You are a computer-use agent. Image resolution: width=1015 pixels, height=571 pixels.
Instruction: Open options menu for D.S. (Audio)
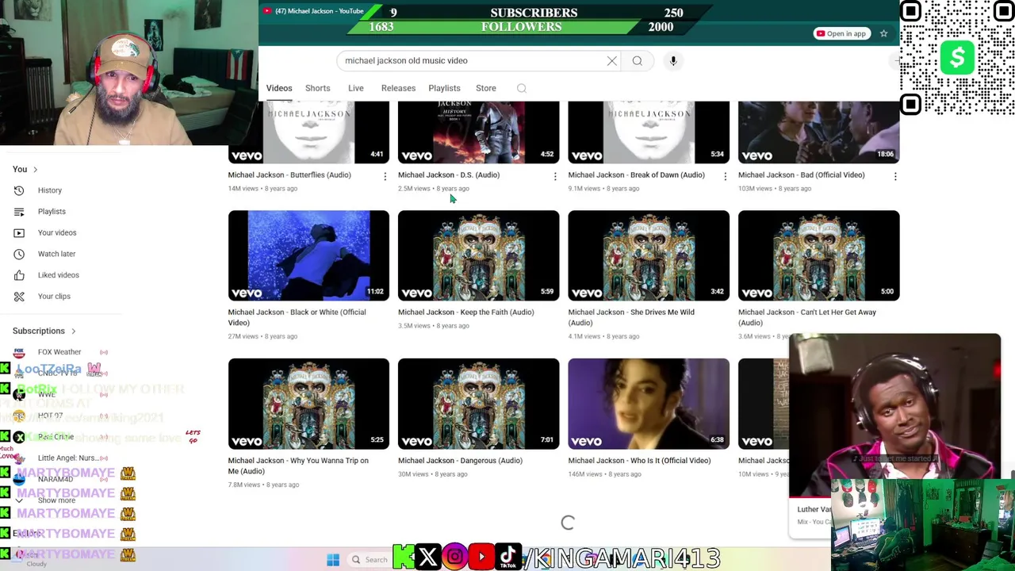(554, 176)
